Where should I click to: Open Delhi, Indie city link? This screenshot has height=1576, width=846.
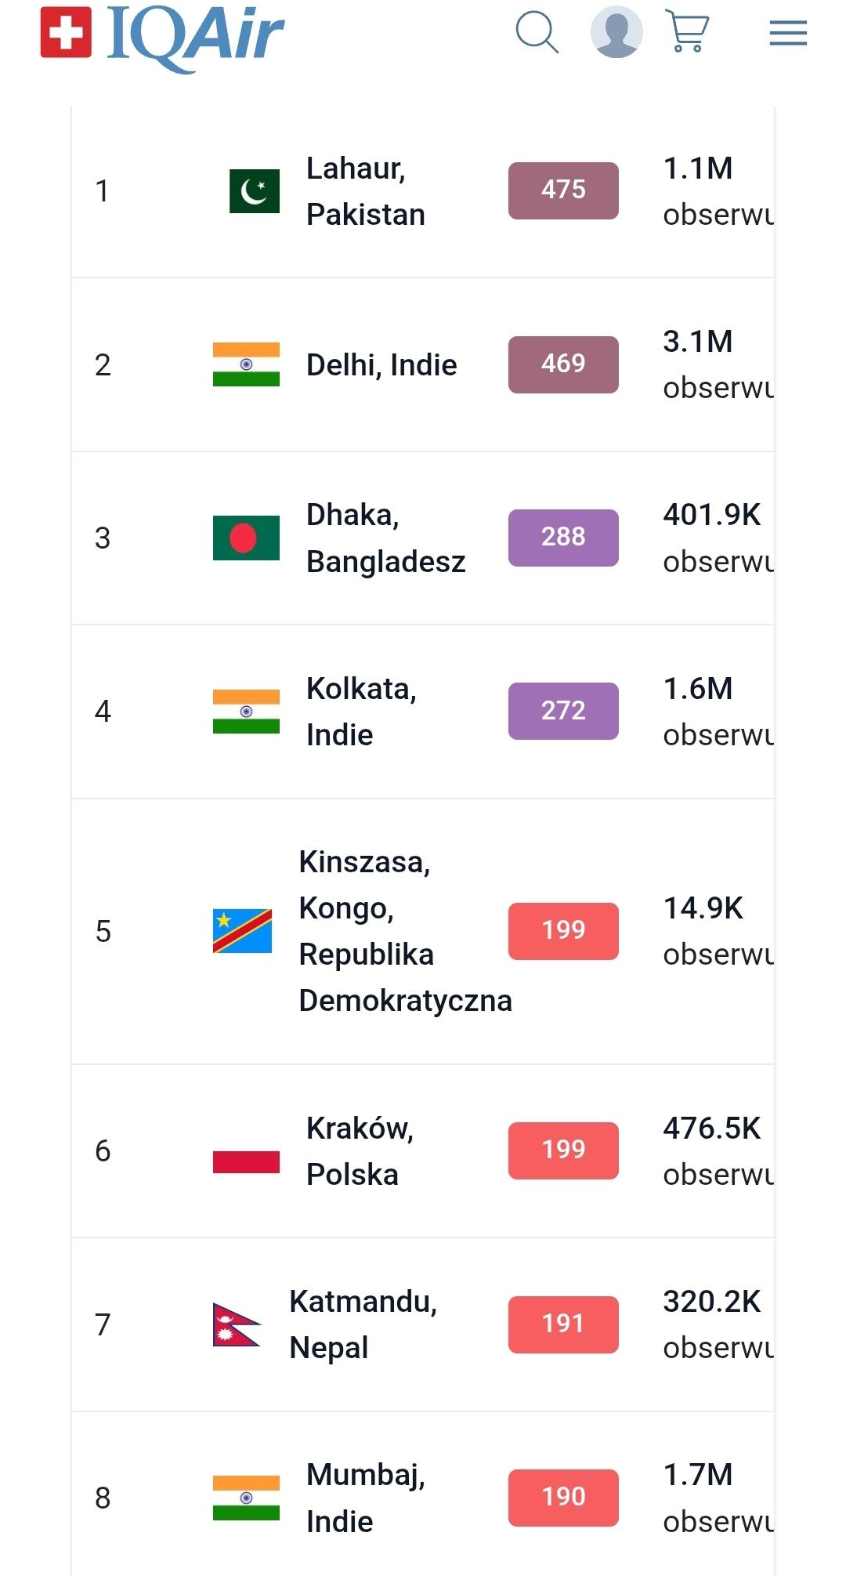click(x=381, y=365)
